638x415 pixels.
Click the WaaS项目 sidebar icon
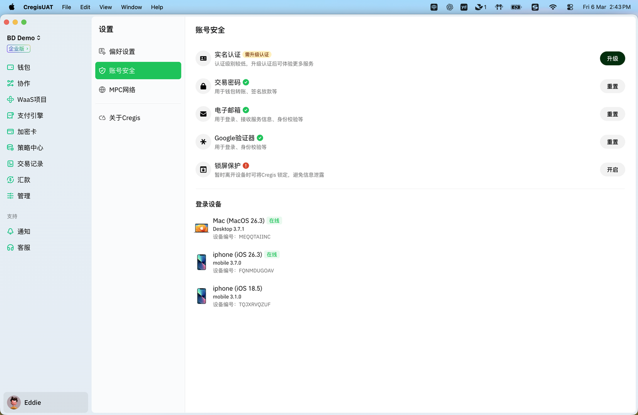pos(10,100)
